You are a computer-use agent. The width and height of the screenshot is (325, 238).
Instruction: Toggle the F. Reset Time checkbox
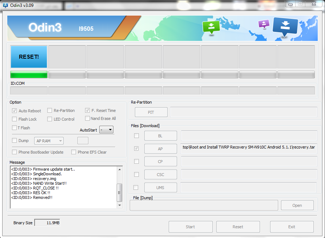point(87,110)
